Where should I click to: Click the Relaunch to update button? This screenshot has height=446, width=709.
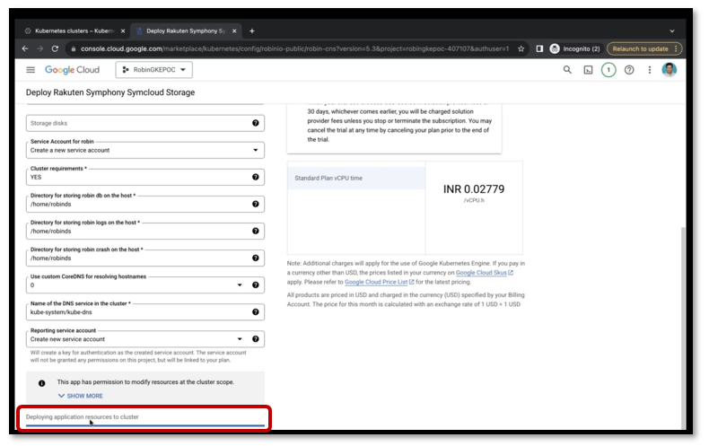pyautogui.click(x=643, y=48)
